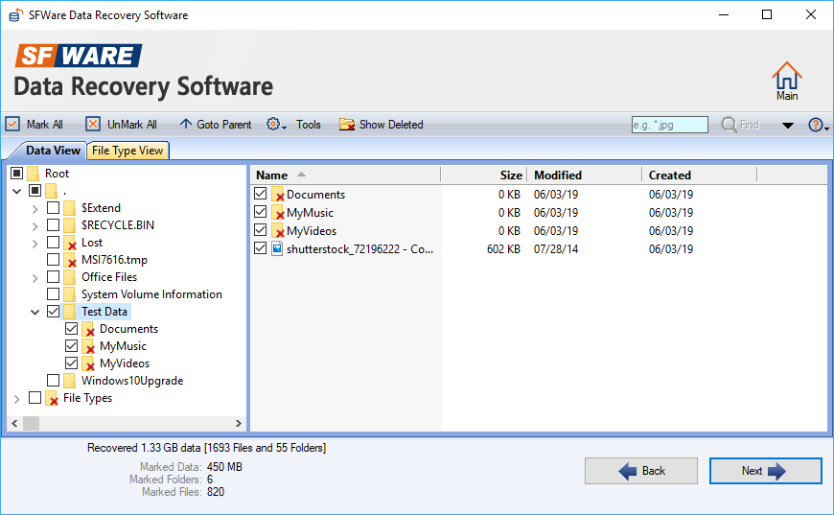Click the Find magnifier icon
834x515 pixels.
[x=730, y=125]
